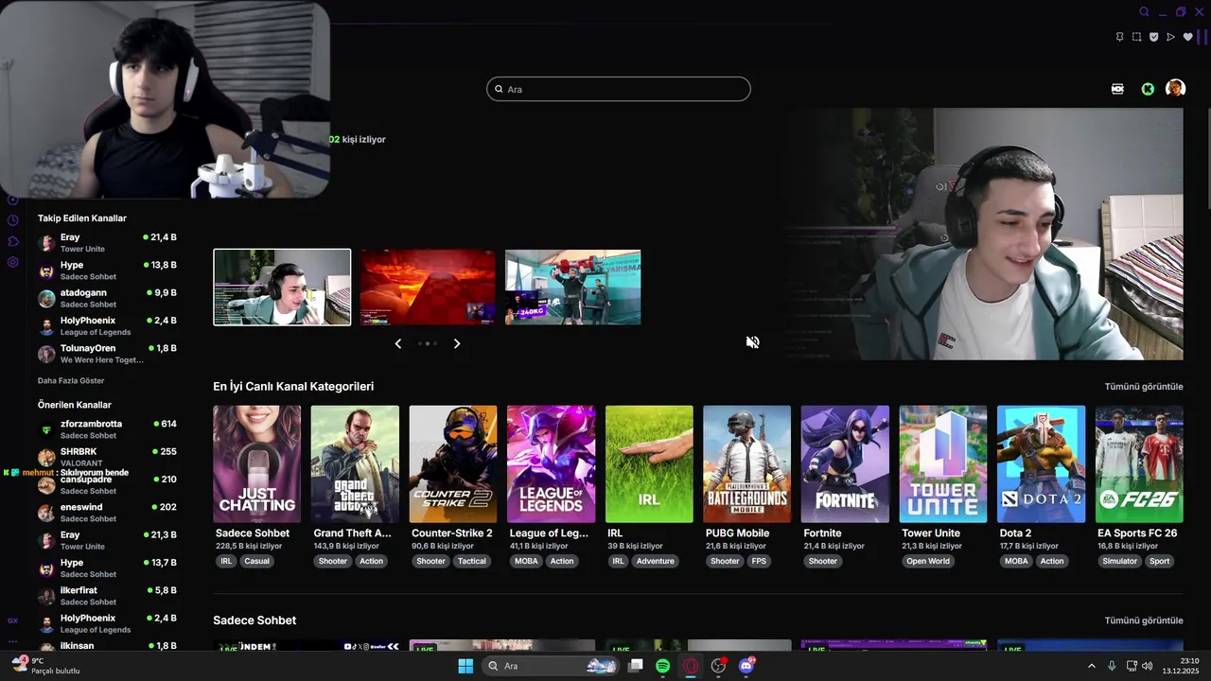Click the Adventure tag under IRL
Screen dimensions: 1211x681
[655, 561]
